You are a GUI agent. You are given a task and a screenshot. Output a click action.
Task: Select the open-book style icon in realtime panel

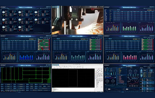coord(151,71)
